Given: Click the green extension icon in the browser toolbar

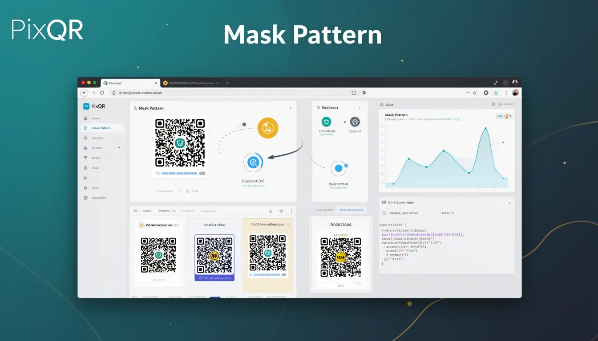Looking at the screenshot, I should tap(496, 93).
